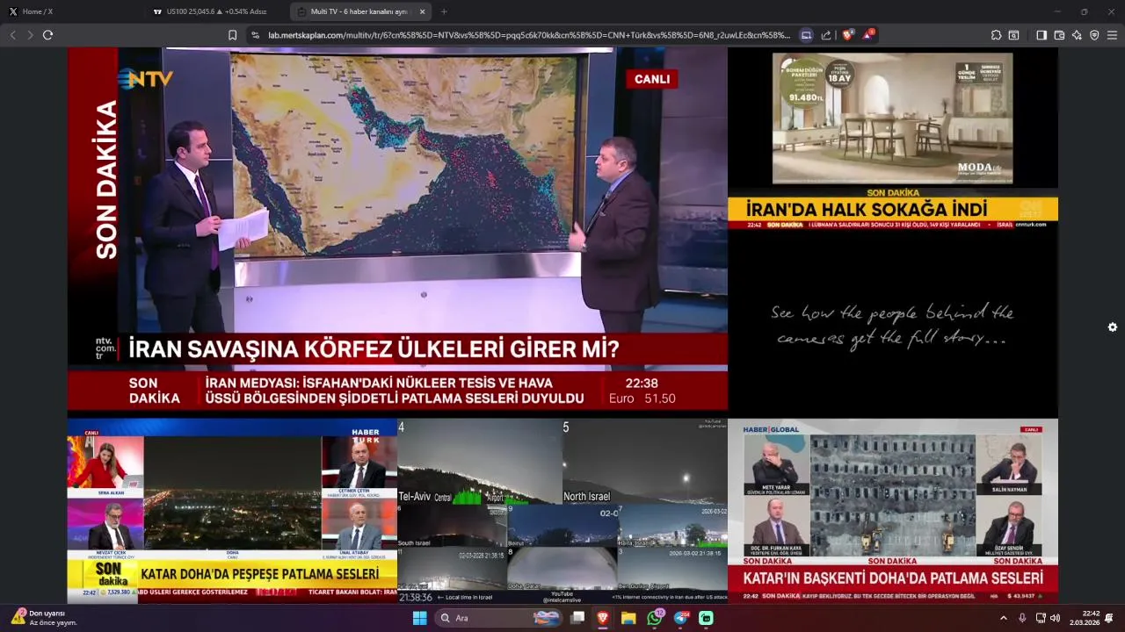Screen dimensions: 1125x632
Task: Share this page link
Action: [826, 35]
